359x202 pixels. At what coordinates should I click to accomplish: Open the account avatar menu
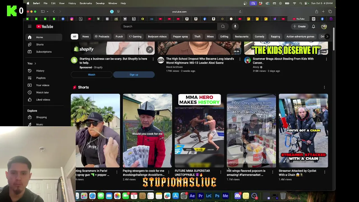324,26
